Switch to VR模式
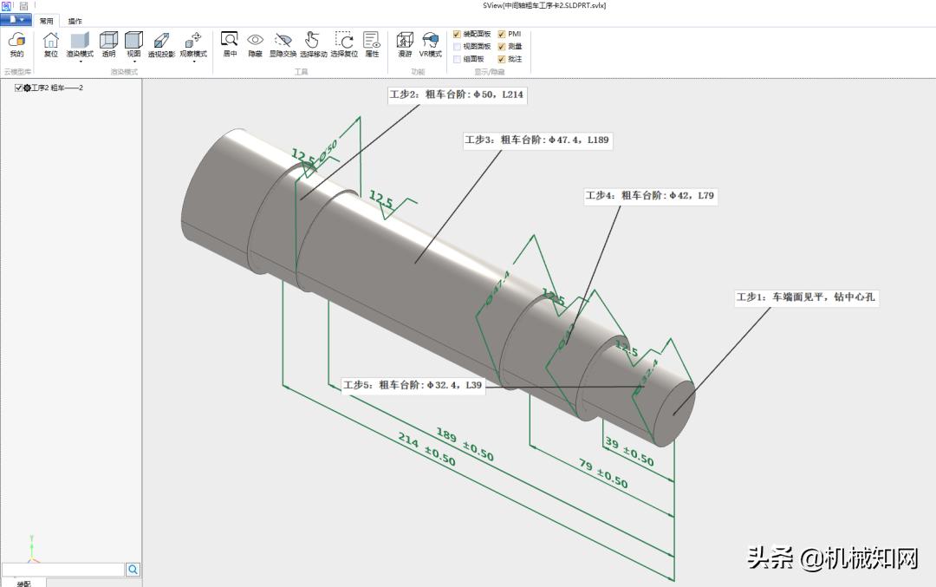The width and height of the screenshot is (936, 587). coord(431,43)
